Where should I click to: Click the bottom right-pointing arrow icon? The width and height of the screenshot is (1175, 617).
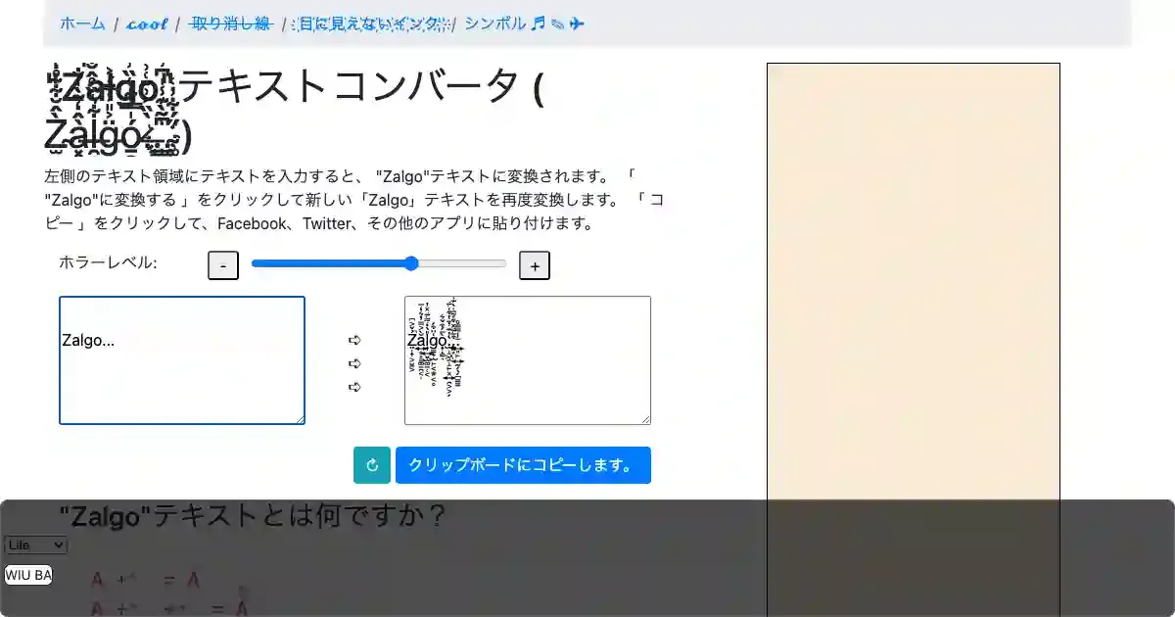[354, 387]
